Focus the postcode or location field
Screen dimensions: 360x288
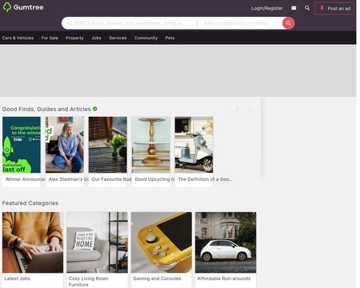(x=240, y=23)
